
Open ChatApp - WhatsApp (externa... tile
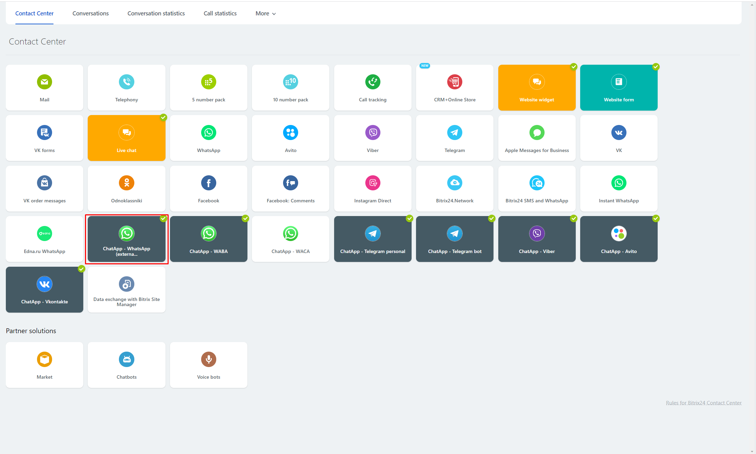(126, 239)
